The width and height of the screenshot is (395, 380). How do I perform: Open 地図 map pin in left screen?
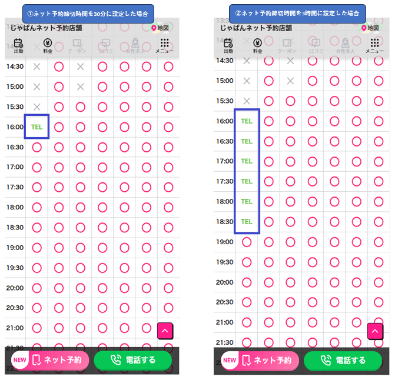(x=160, y=28)
